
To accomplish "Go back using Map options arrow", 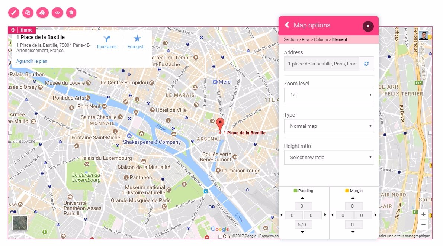I will [x=287, y=25].
